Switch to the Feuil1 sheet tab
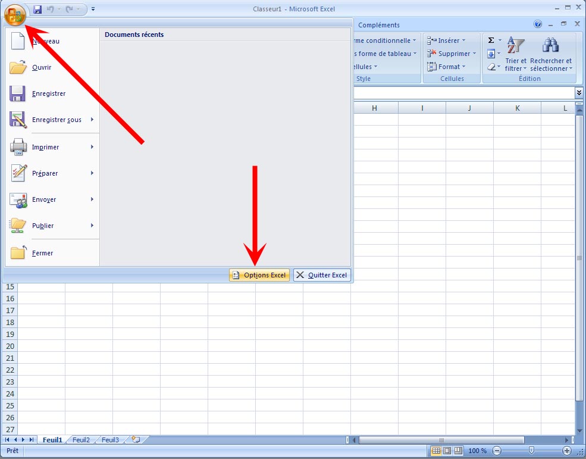The width and height of the screenshot is (586, 459). point(52,440)
